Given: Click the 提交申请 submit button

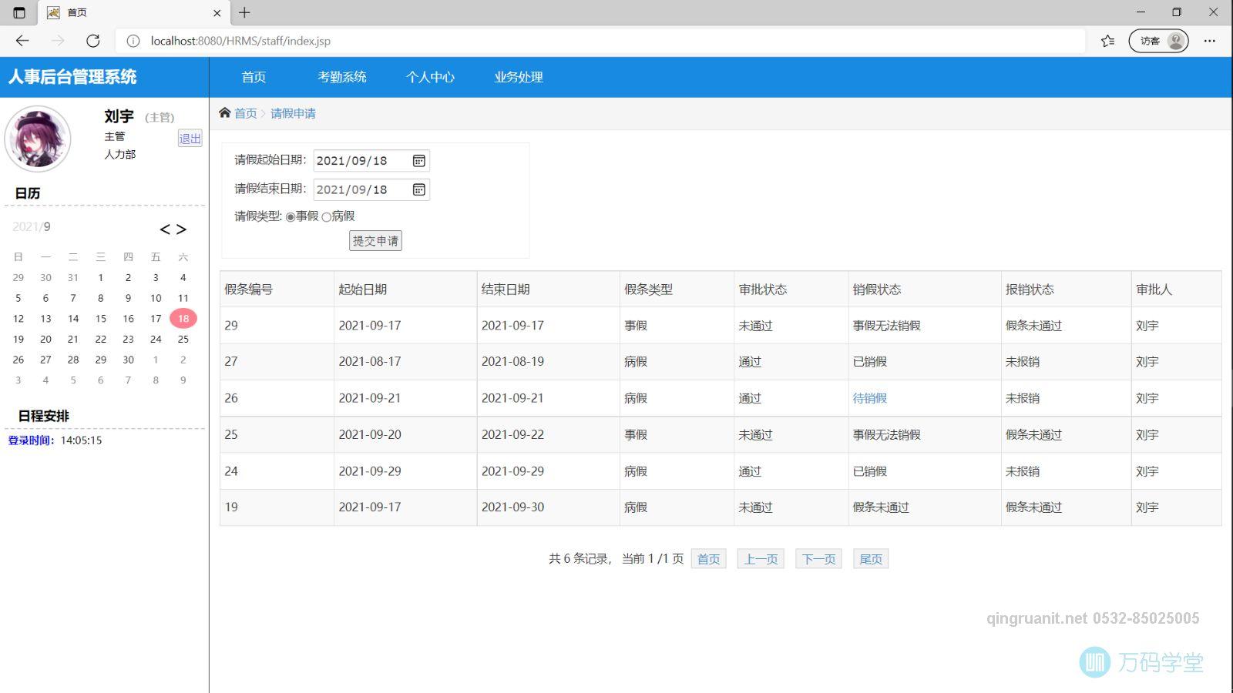Looking at the screenshot, I should [375, 240].
